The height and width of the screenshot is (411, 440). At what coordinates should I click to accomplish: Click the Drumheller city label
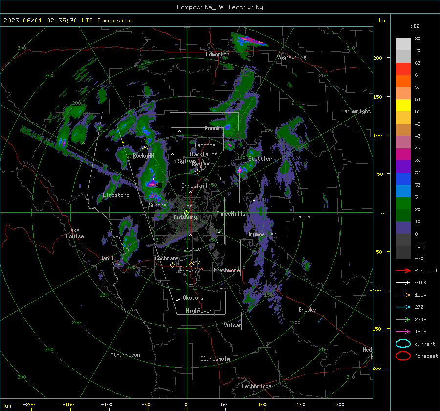click(262, 234)
